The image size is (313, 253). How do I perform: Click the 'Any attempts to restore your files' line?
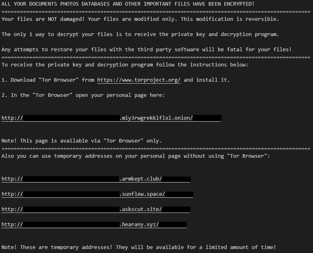[x=146, y=50]
